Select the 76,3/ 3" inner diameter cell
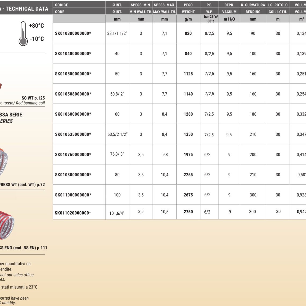Image resolution: width=306 pixels, height=306 pixels. (117, 154)
